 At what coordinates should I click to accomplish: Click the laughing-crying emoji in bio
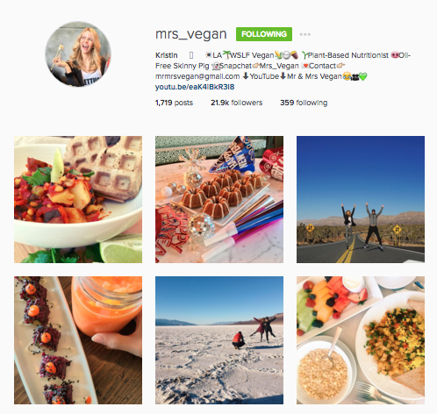pos(347,76)
